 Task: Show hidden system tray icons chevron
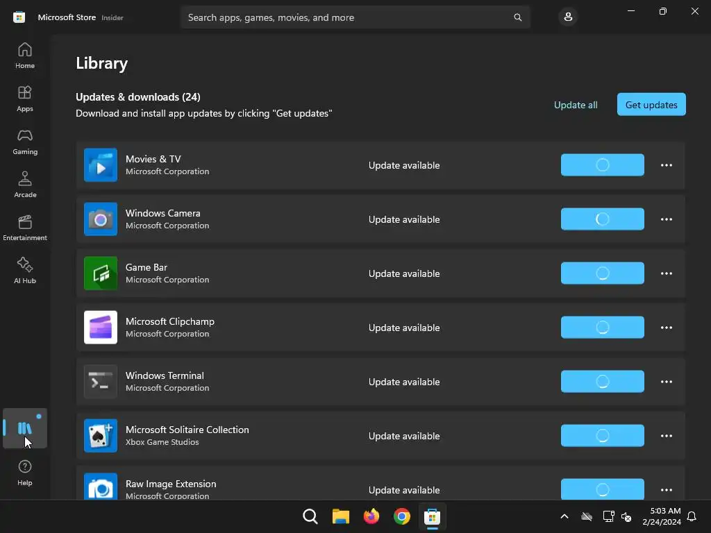click(564, 516)
